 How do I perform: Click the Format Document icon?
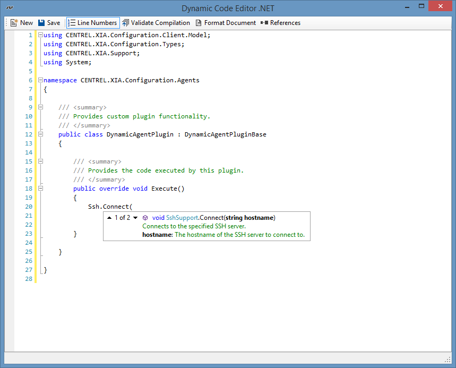point(199,23)
